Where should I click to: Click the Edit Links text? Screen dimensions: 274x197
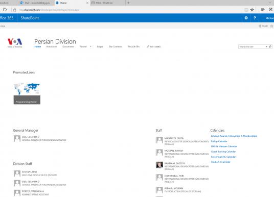(155, 46)
